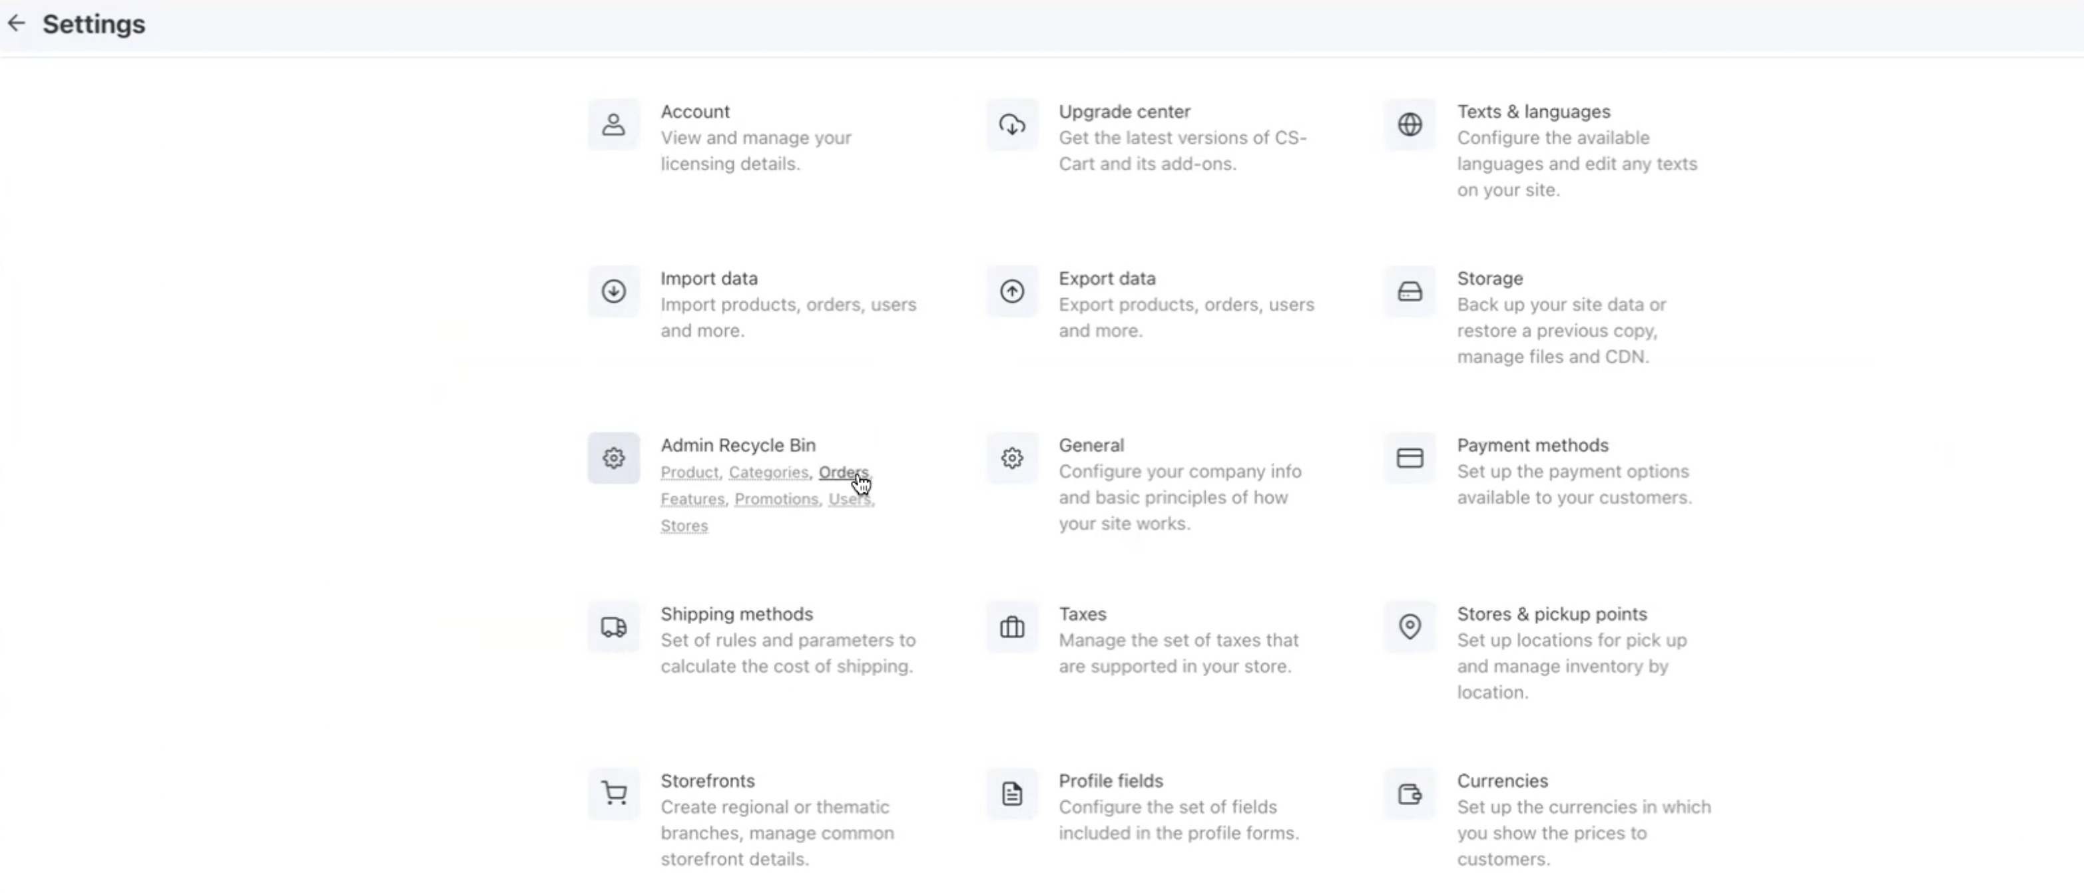Click the Import data down-arrow icon
Image resolution: width=2084 pixels, height=893 pixels.
613,291
